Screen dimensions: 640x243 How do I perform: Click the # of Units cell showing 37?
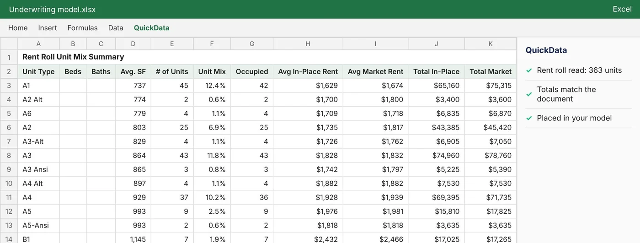[172, 198]
